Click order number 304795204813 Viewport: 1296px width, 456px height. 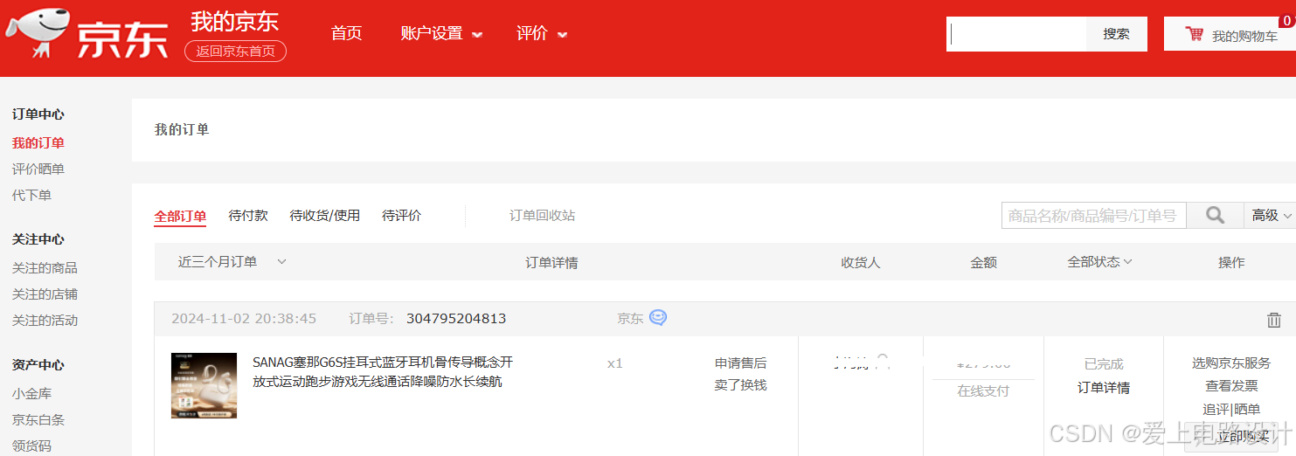(x=456, y=318)
